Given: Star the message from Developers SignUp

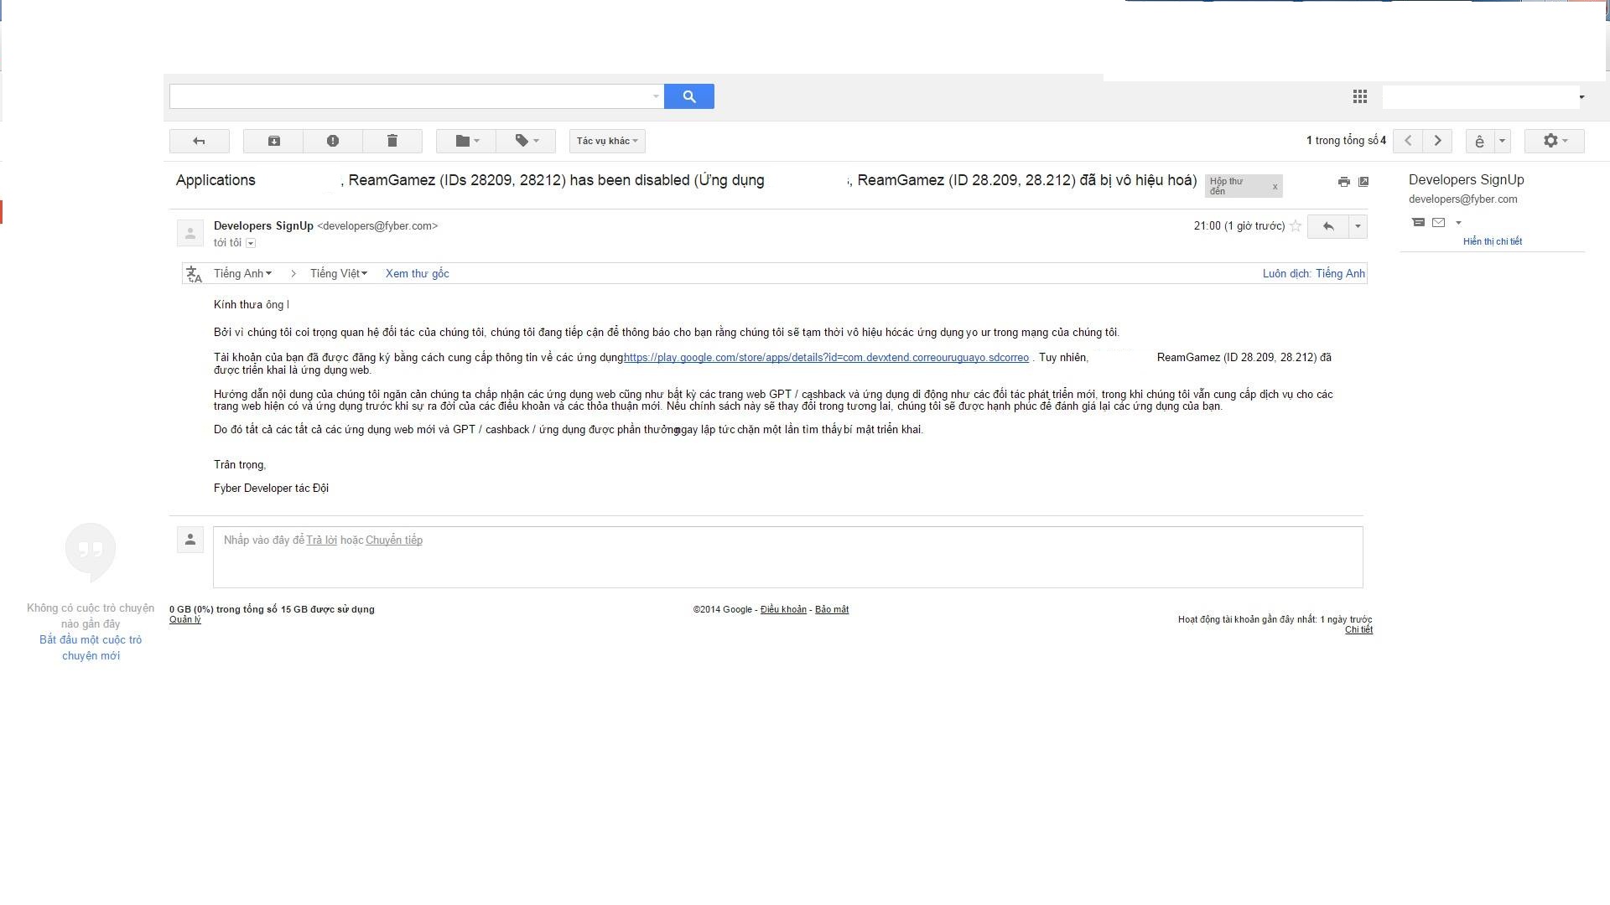Looking at the screenshot, I should (x=1296, y=226).
